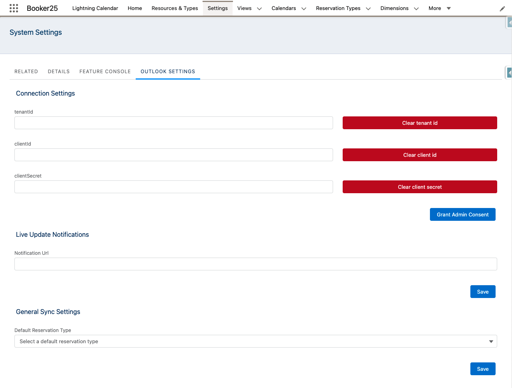The width and height of the screenshot is (512, 388).
Task: Expand the Views tab chevron
Action: [259, 8]
